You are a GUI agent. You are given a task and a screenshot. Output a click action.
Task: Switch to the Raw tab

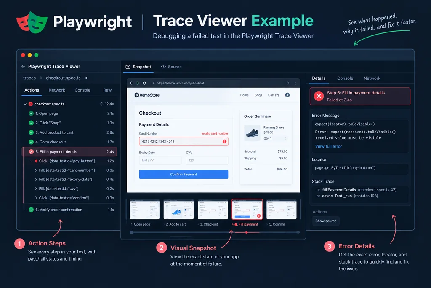pyautogui.click(x=107, y=90)
